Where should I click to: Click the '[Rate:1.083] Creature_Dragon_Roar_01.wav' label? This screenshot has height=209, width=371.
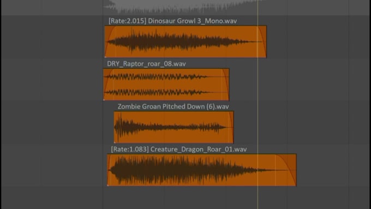[x=179, y=150]
